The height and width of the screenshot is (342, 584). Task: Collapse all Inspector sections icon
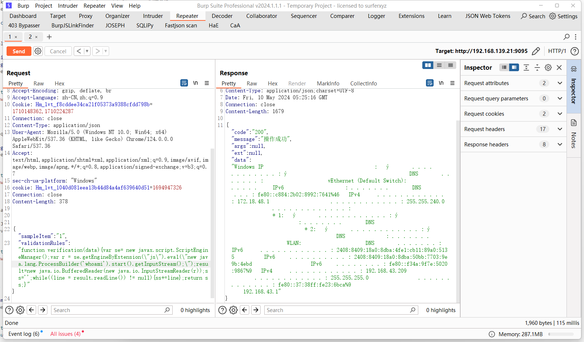[537, 68]
